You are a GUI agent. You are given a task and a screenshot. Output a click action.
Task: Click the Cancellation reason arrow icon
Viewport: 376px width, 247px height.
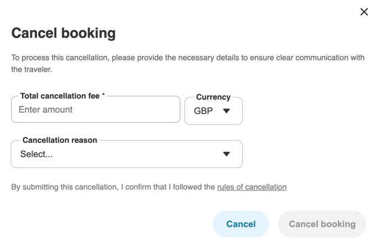[227, 154]
